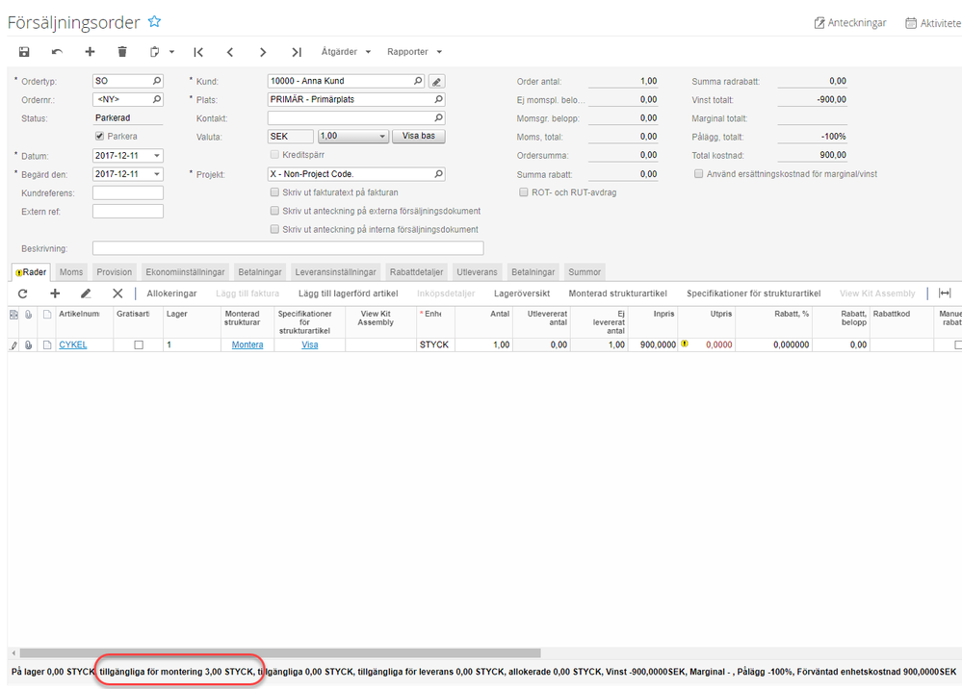Click Specifikationer för strukturartikel button
This screenshot has height=689, width=962.
tap(754, 293)
